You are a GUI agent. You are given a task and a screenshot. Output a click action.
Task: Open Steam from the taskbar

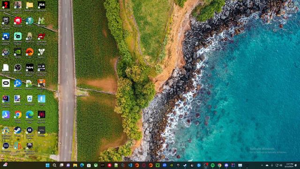point(185,165)
